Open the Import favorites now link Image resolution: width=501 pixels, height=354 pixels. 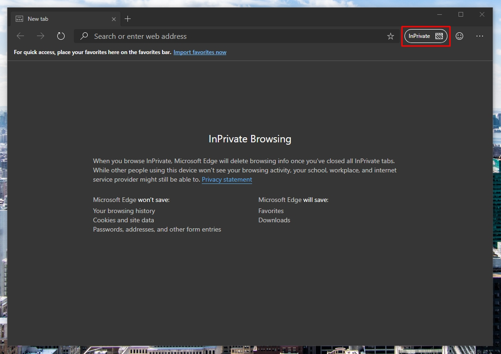(200, 52)
